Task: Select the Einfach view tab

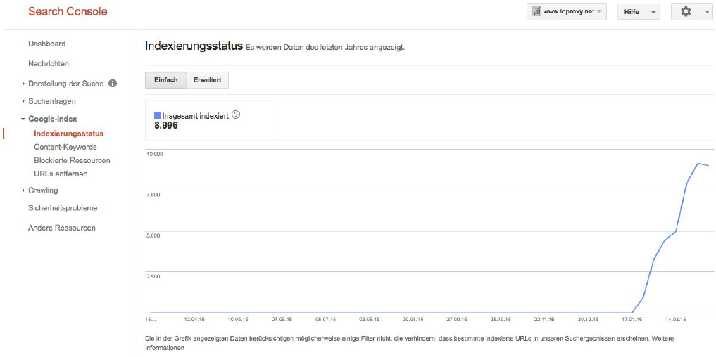Action: point(165,80)
